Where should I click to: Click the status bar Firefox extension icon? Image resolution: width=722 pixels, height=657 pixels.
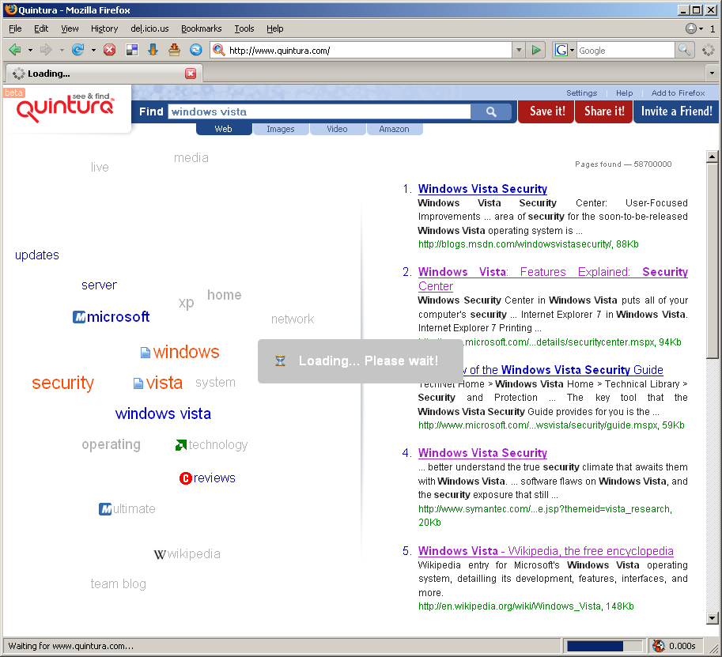659,646
